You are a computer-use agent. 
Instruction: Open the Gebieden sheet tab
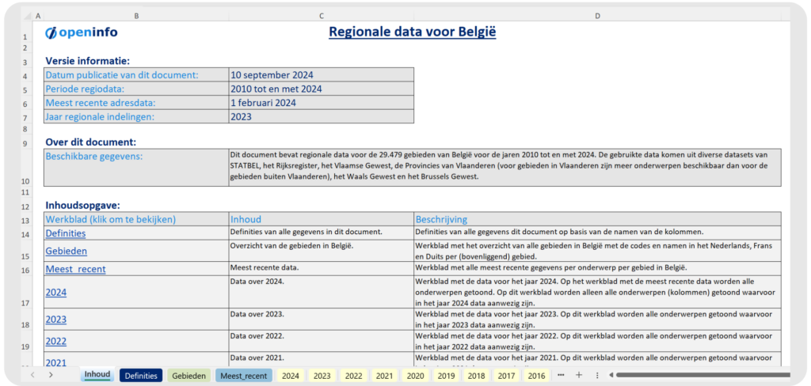coord(189,376)
